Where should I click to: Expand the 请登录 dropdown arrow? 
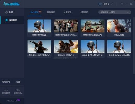coord(112,4)
